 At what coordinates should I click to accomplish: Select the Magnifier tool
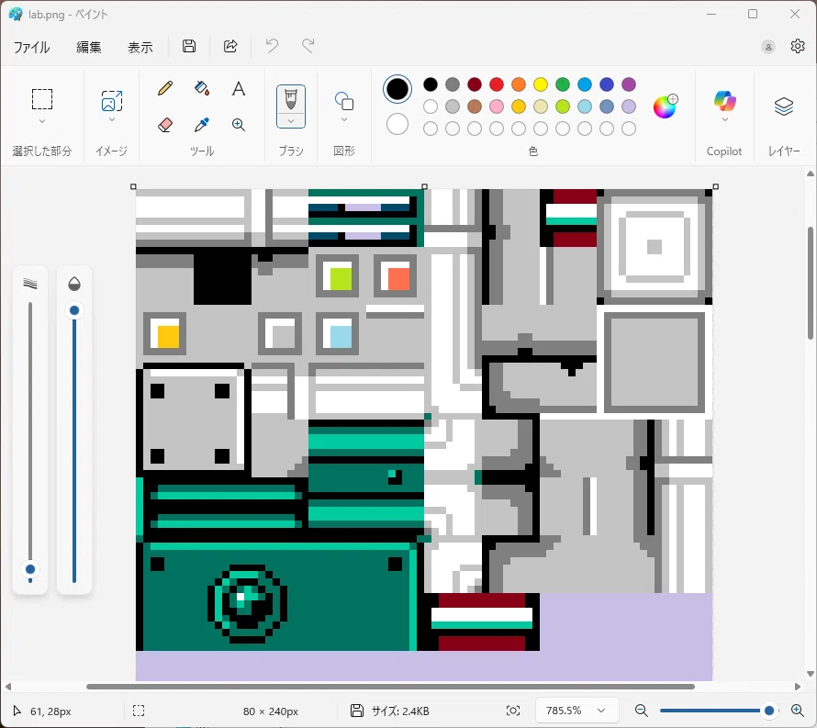(238, 125)
